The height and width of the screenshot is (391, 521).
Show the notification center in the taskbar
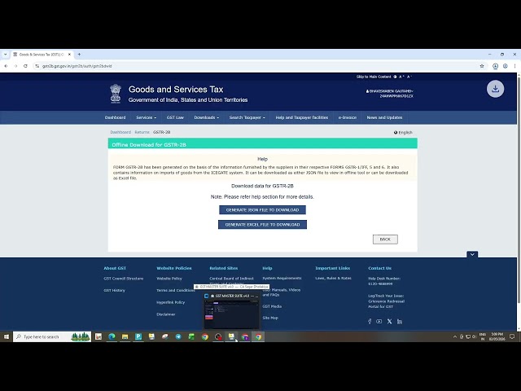pos(512,336)
